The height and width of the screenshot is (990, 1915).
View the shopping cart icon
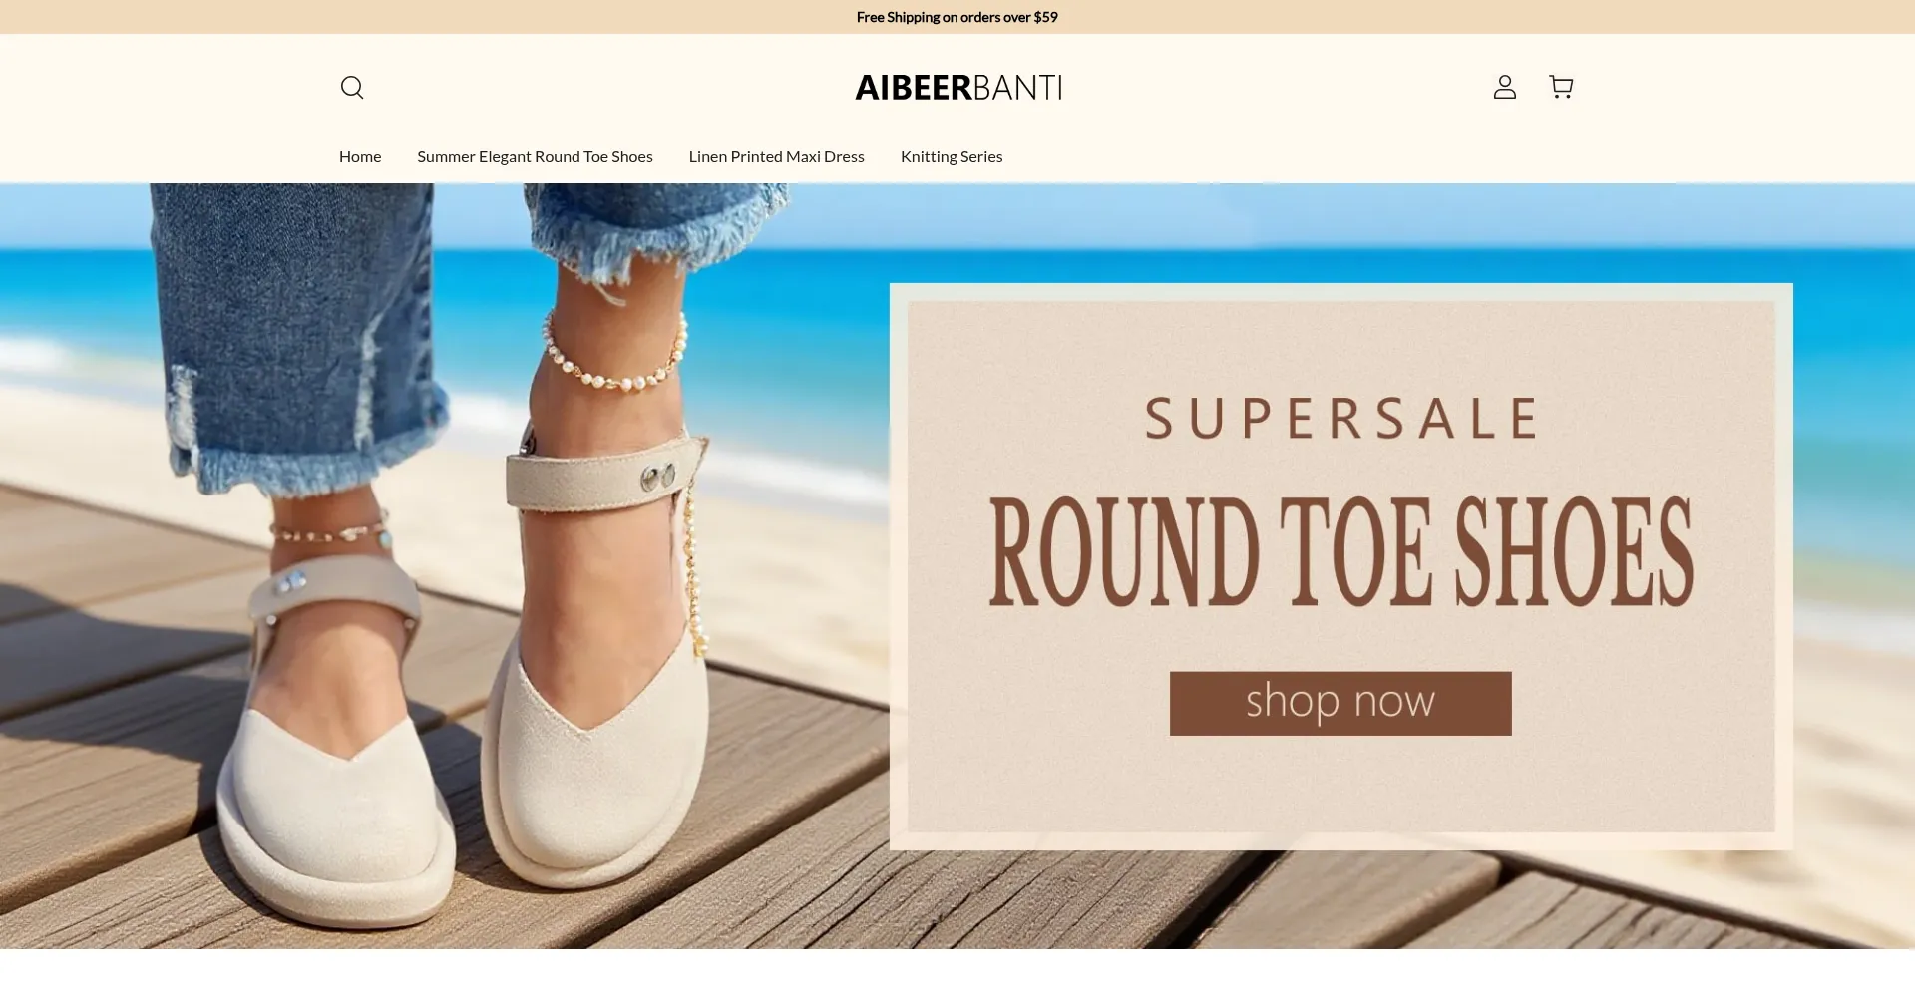tap(1561, 87)
